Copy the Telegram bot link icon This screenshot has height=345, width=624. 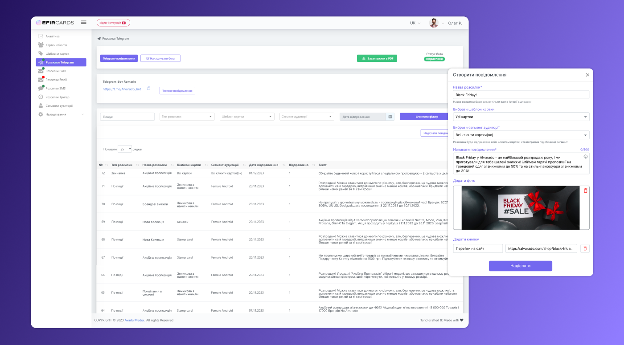click(149, 89)
